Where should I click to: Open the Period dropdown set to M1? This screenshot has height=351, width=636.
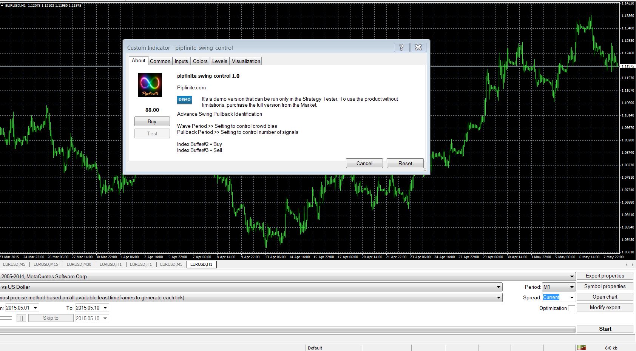tap(571, 287)
